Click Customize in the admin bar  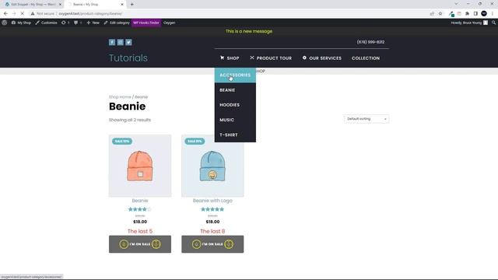click(x=47, y=23)
